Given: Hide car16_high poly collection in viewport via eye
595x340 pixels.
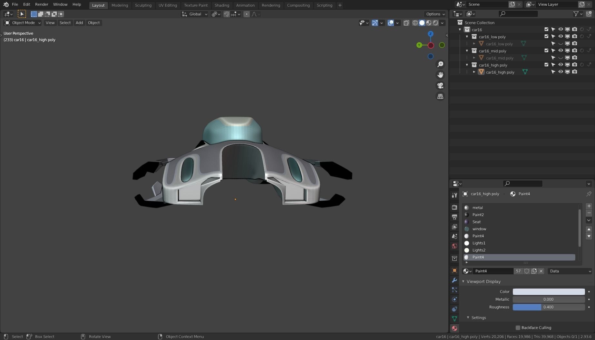Looking at the screenshot, I should pos(561,65).
